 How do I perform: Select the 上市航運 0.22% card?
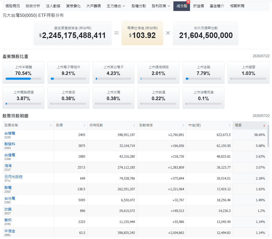point(158,98)
